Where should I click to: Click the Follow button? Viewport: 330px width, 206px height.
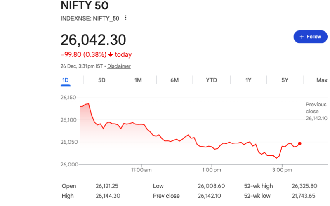pos(307,37)
